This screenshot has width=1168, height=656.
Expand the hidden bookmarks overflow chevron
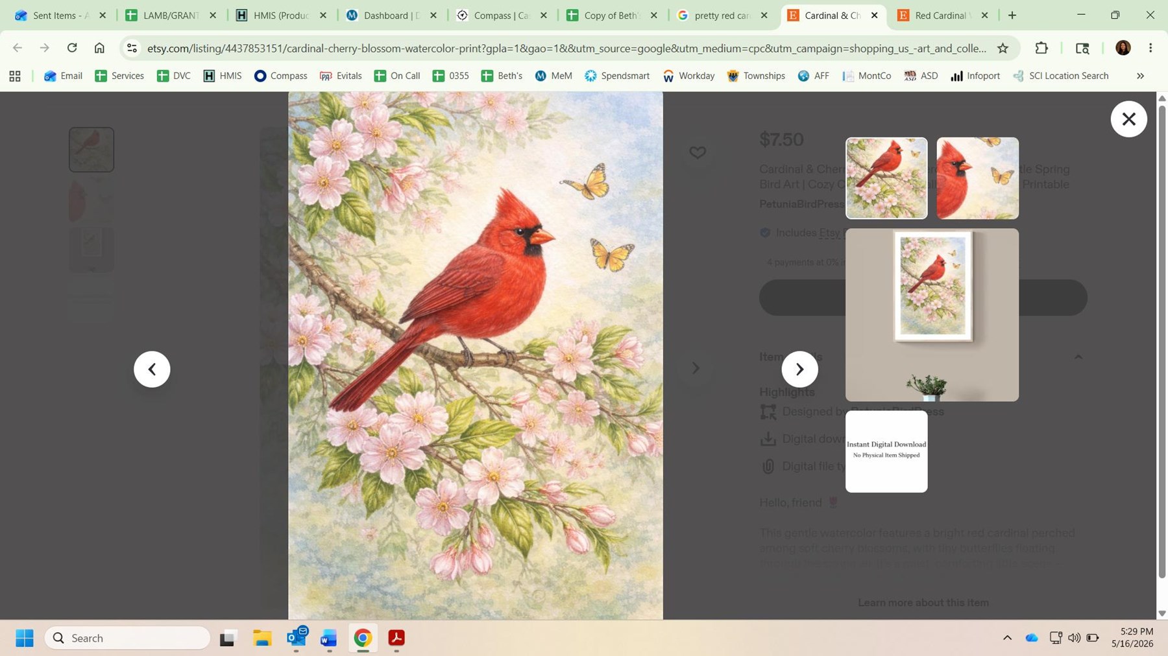pyautogui.click(x=1140, y=76)
